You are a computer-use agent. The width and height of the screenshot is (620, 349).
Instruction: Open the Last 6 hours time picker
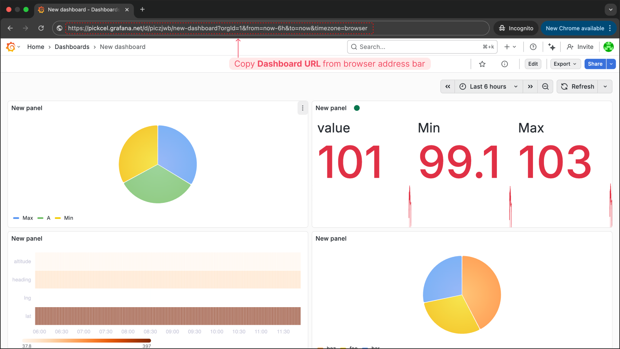pyautogui.click(x=488, y=87)
